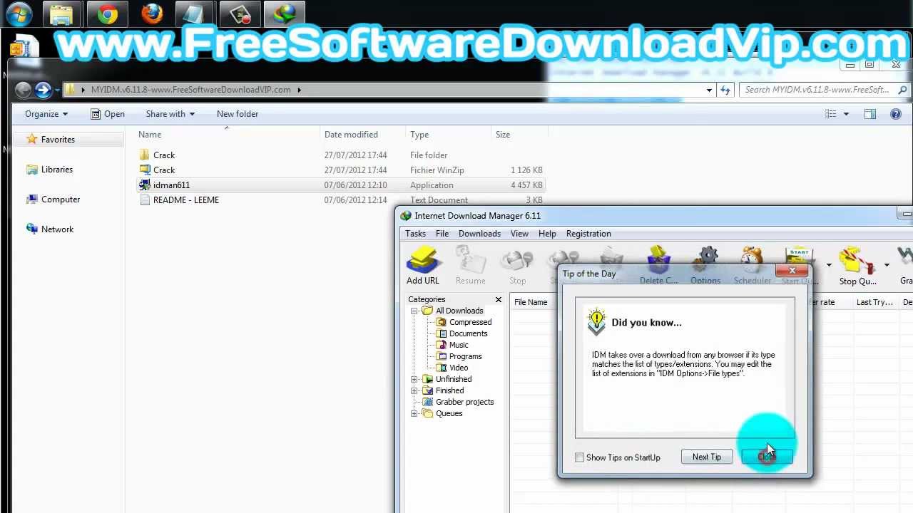Open the Windows Start orb
Viewport: 913px width, 513px height.
pos(19,14)
